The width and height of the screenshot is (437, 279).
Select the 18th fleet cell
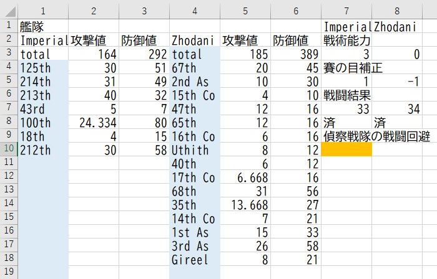pyautogui.click(x=43, y=136)
